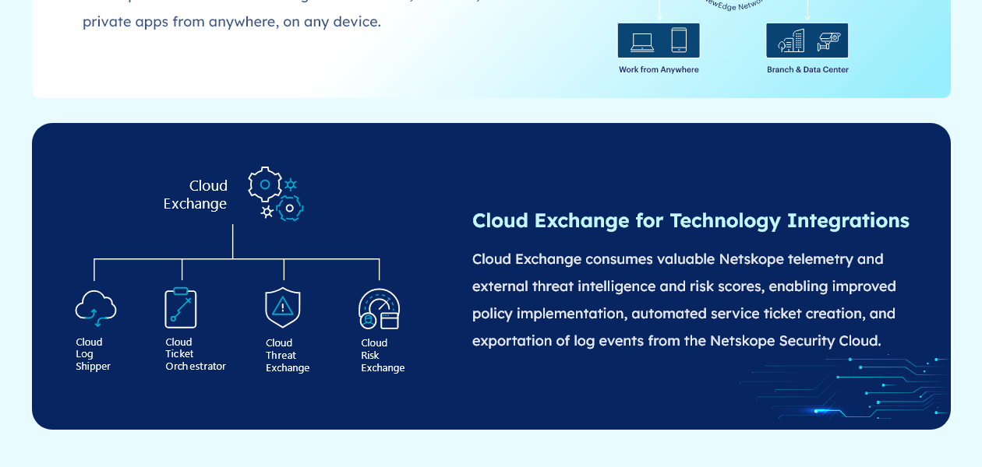The width and height of the screenshot is (982, 467).
Task: Click the Cloud Exchange title label
Action: tap(195, 195)
